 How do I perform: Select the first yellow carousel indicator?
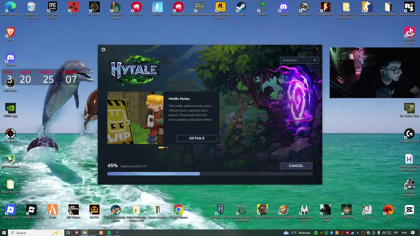[161, 147]
